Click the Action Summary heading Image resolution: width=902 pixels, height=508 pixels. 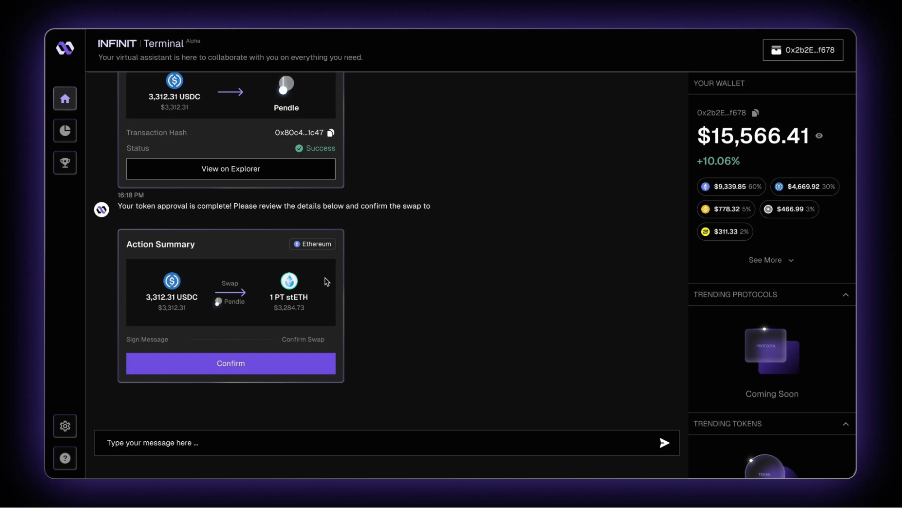coord(161,244)
